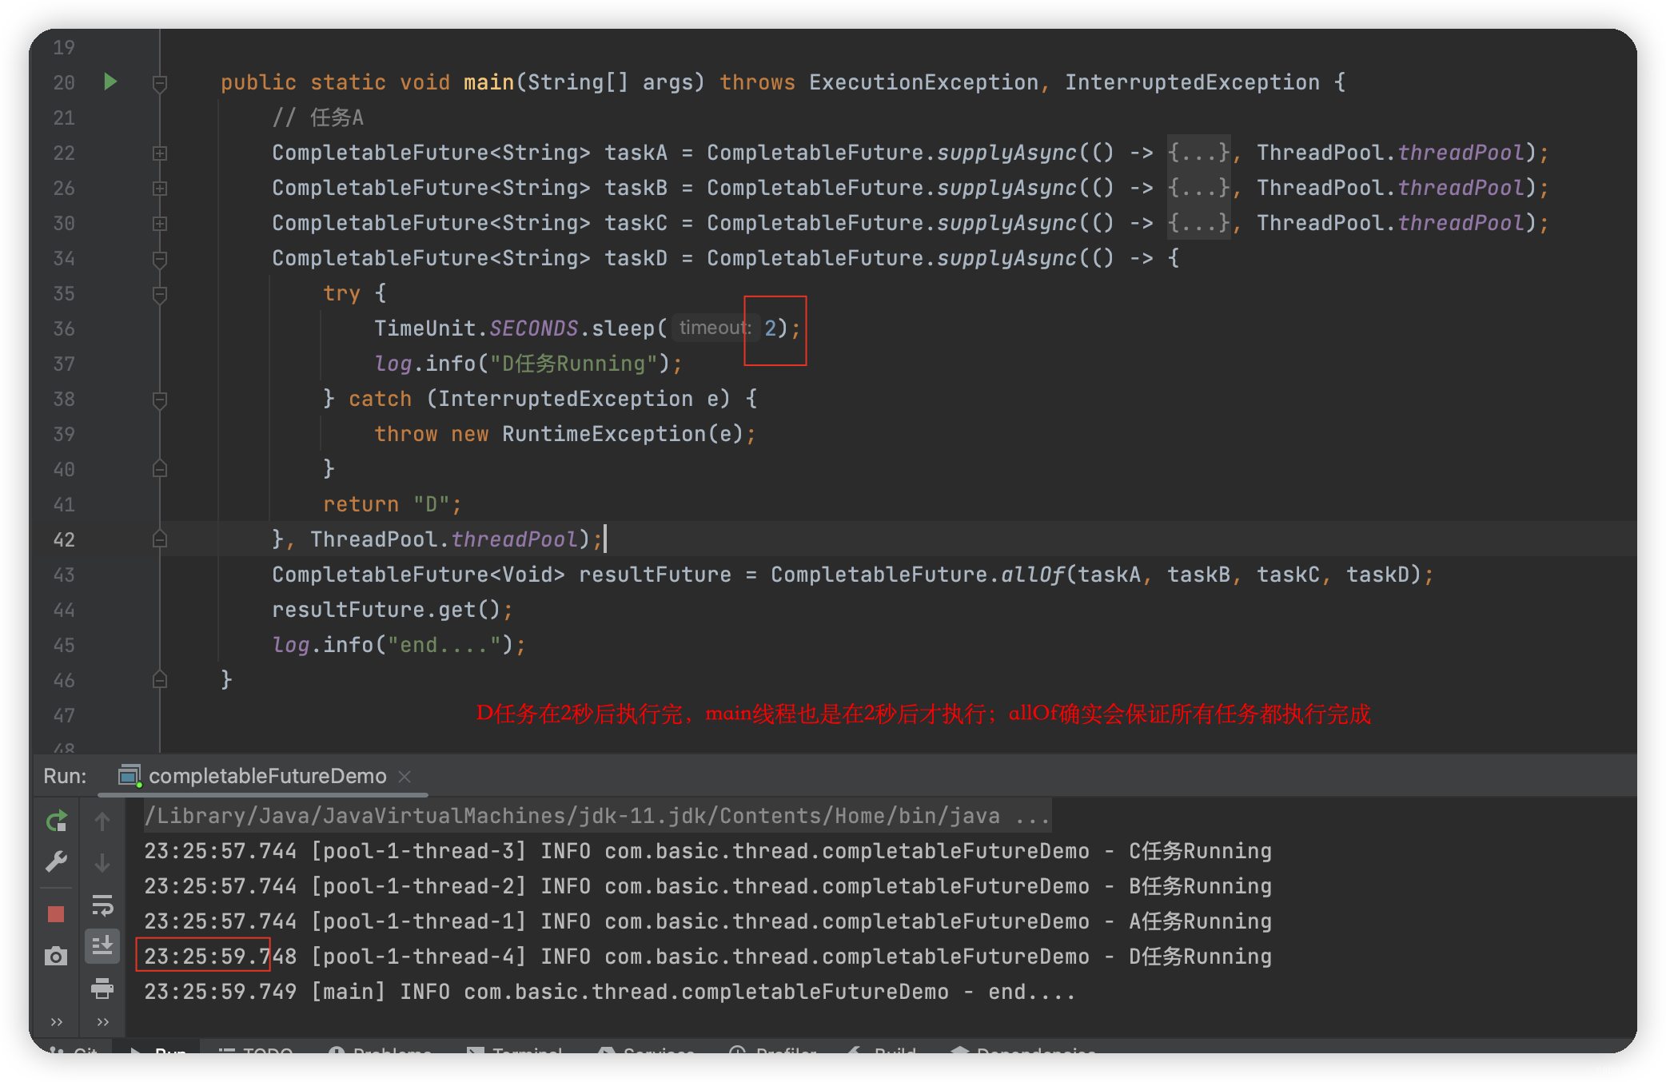Image resolution: width=1666 pixels, height=1082 pixels.
Task: Click ExecutionException in throws clause
Action: coord(923,82)
